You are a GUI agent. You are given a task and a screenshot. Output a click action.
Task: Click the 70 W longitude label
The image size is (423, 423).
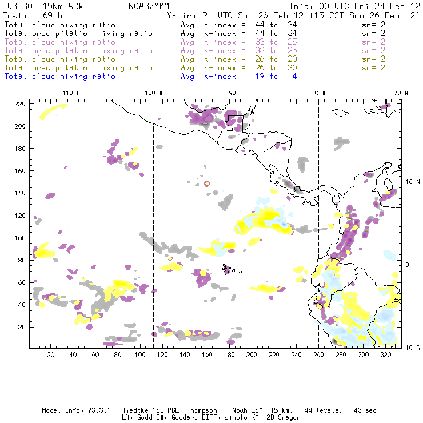pyautogui.click(x=402, y=93)
